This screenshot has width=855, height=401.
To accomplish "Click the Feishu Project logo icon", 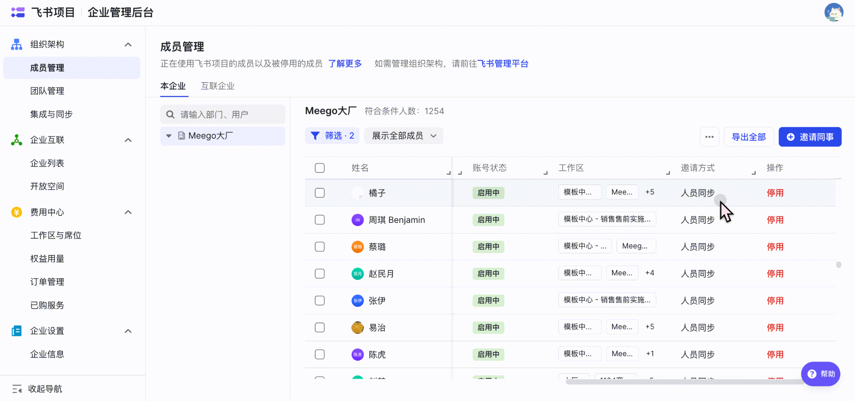I will click(x=18, y=12).
